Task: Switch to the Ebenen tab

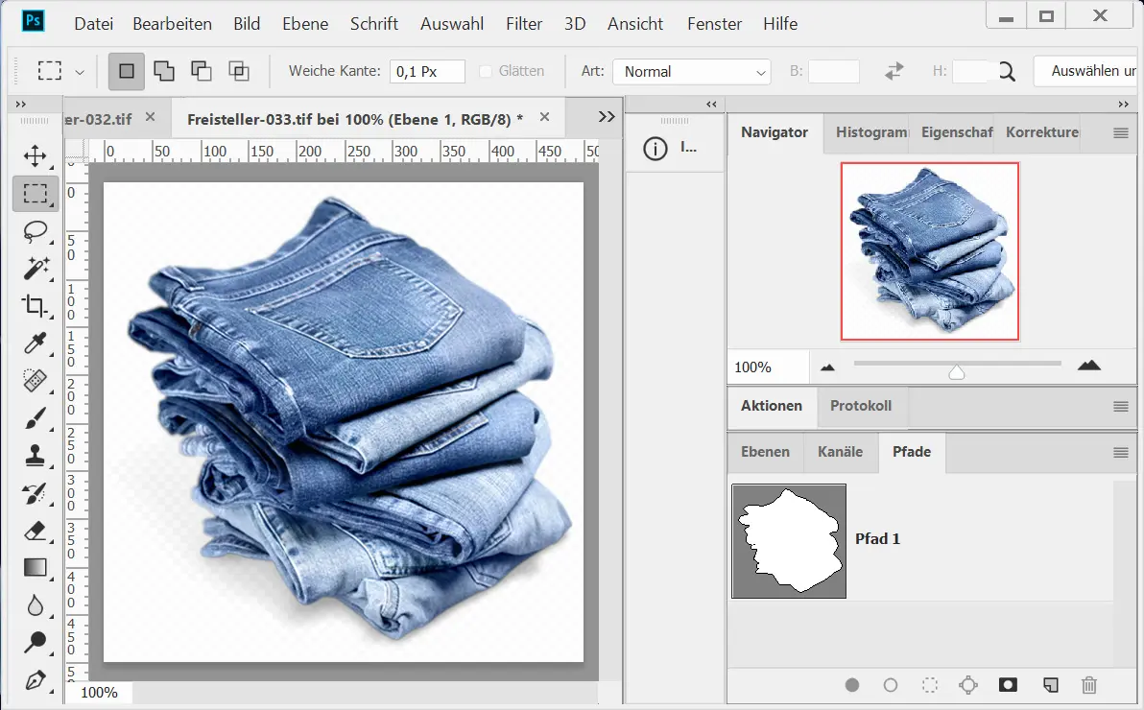Action: tap(765, 452)
